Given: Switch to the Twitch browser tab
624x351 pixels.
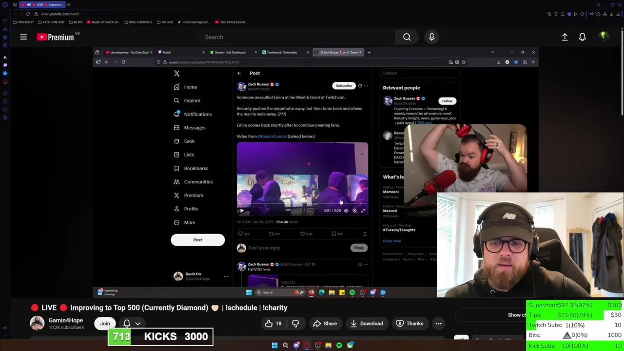Looking at the screenshot, I should coord(180,52).
